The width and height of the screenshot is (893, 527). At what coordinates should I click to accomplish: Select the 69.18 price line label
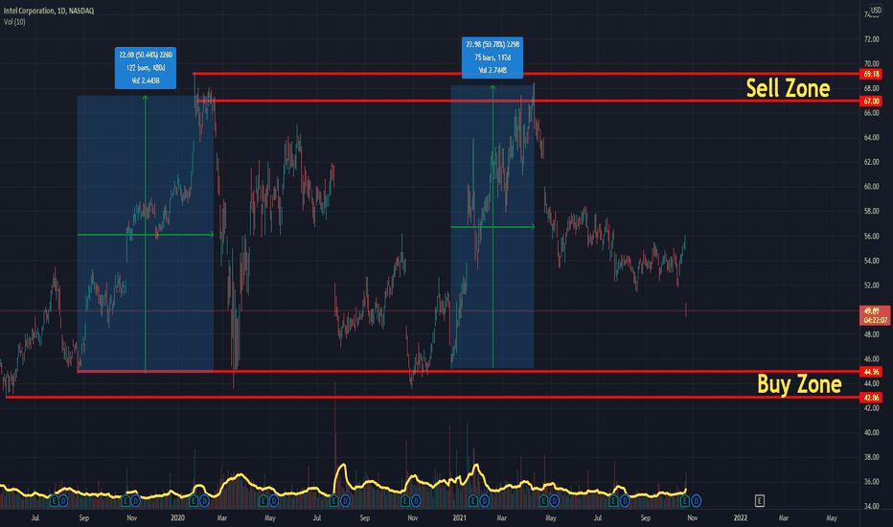(x=871, y=74)
